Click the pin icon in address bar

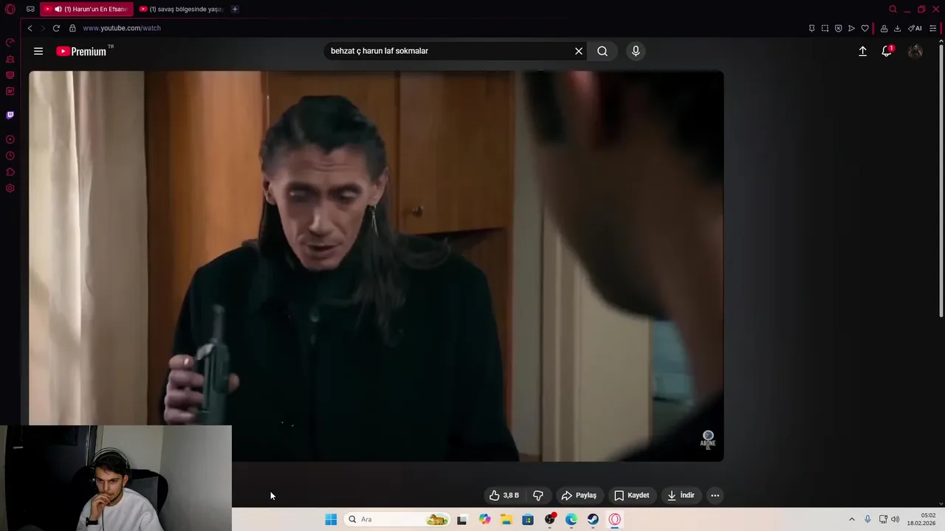(811, 28)
